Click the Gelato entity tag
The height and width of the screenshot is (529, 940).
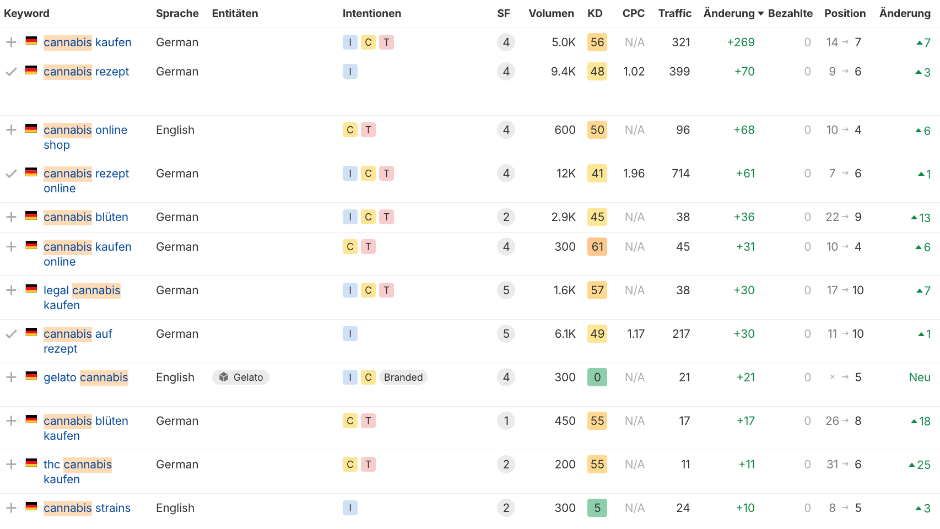click(x=241, y=377)
